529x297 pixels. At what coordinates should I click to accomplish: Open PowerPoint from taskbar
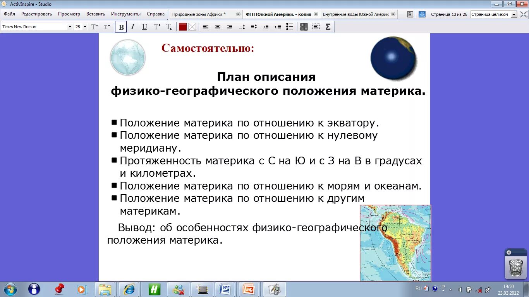point(248,289)
